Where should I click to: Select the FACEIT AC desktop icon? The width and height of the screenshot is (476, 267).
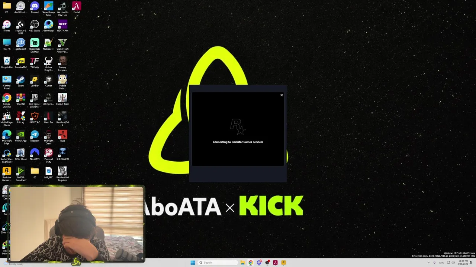pyautogui.click(x=35, y=118)
